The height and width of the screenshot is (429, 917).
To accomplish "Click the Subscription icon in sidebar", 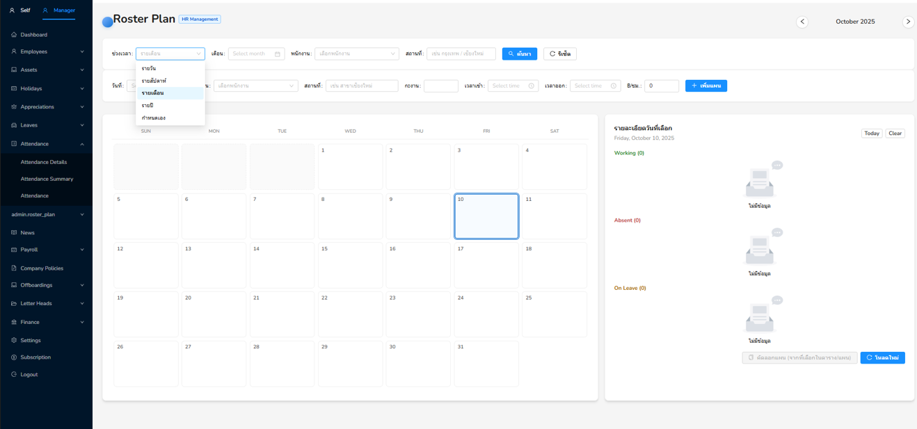I will coord(14,357).
